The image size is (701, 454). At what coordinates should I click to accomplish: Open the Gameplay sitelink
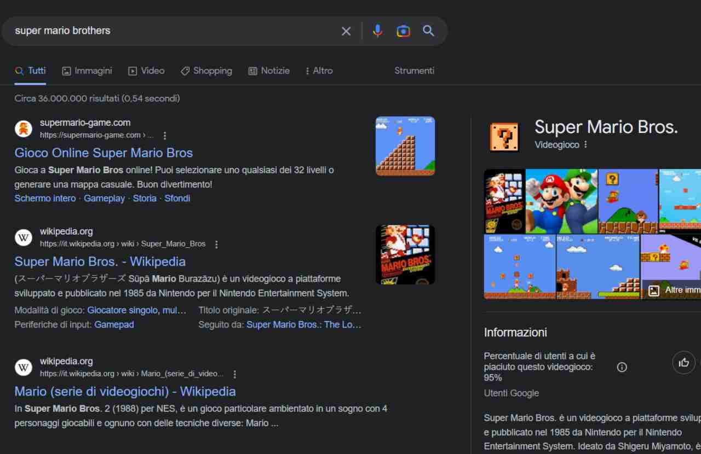click(104, 199)
